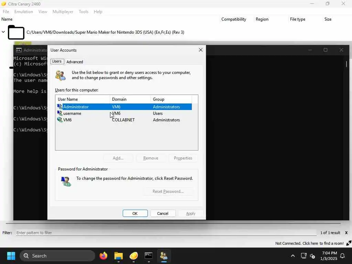Open File Explorer from the taskbar
The width and height of the screenshot is (352, 264).
[x=118, y=256]
